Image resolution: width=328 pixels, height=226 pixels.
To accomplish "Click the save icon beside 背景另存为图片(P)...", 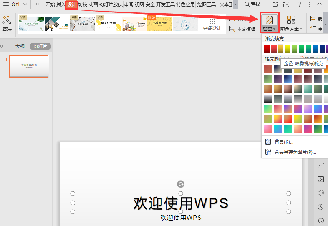I will click(x=268, y=152).
